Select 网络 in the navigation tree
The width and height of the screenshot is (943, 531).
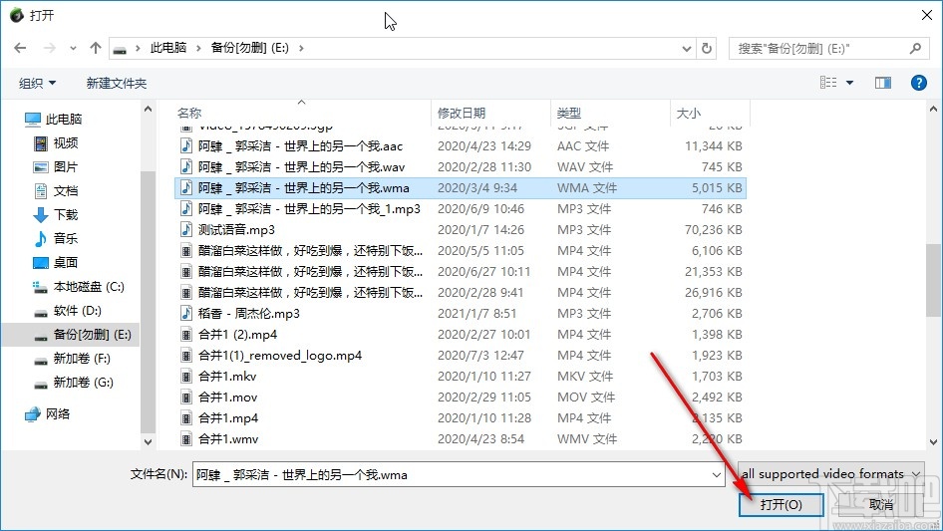click(48, 413)
